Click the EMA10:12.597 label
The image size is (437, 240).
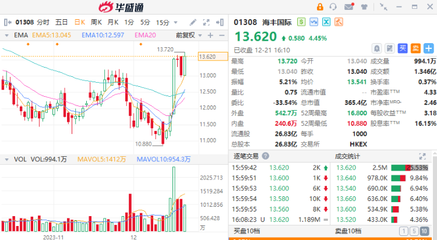[103, 36]
